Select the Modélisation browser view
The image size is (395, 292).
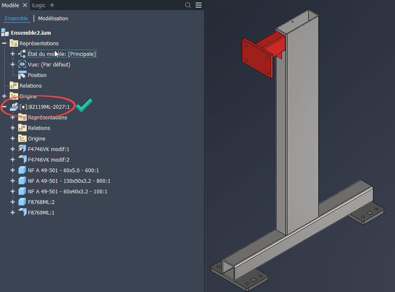53,19
